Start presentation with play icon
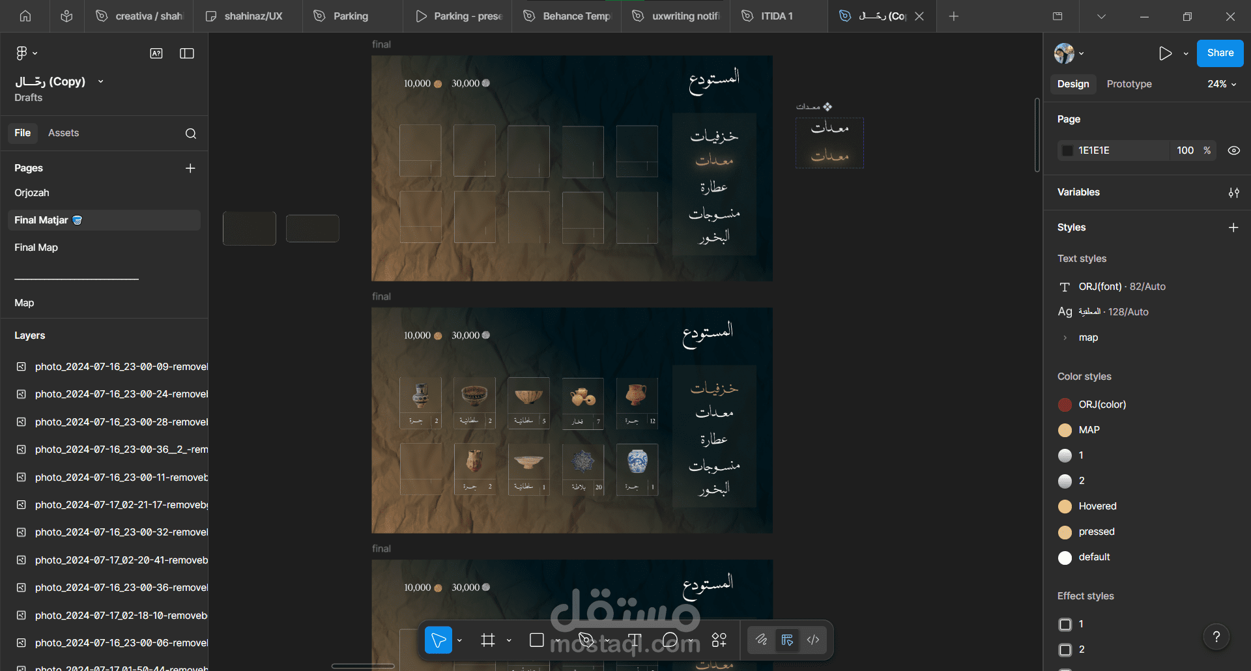The width and height of the screenshot is (1251, 671). coord(1166,53)
